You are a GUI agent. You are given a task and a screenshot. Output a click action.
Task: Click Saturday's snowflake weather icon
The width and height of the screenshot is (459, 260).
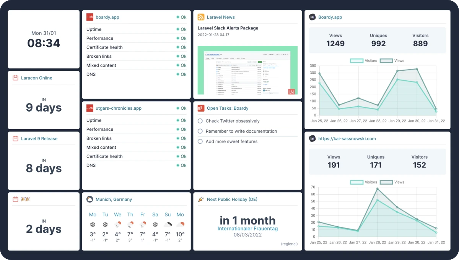pos(155,225)
